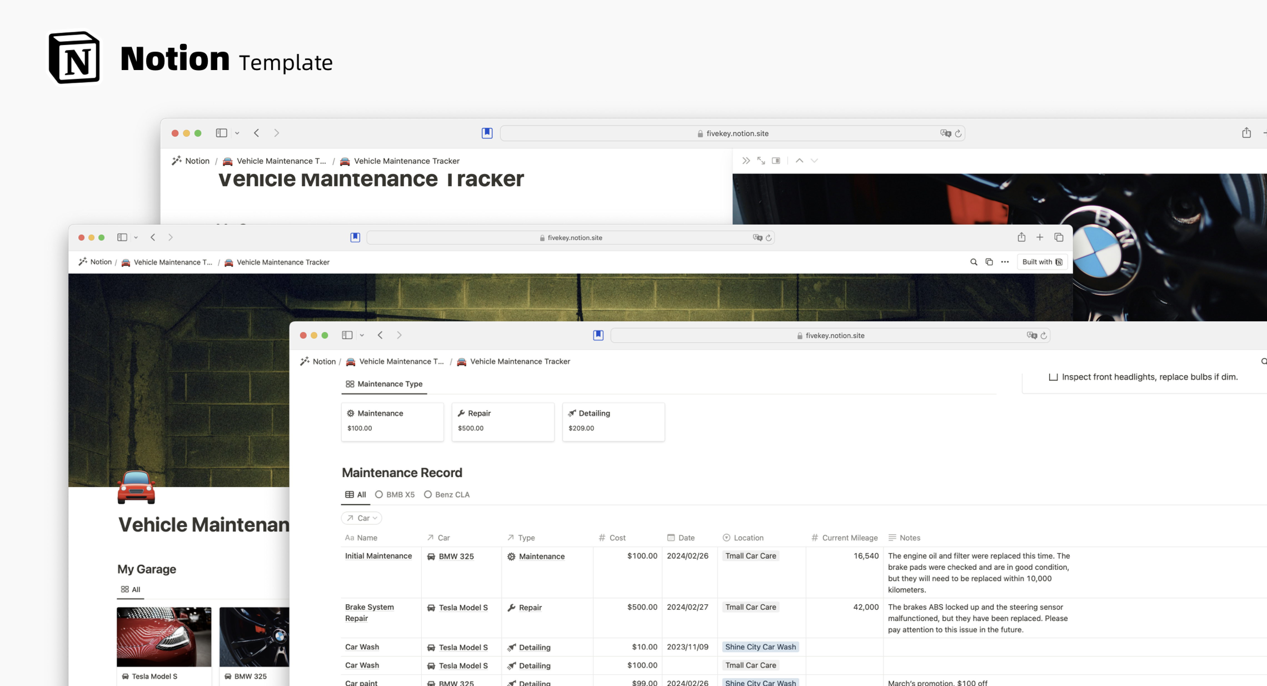Select Benz CLA view in Maintenance Record

pos(447,494)
